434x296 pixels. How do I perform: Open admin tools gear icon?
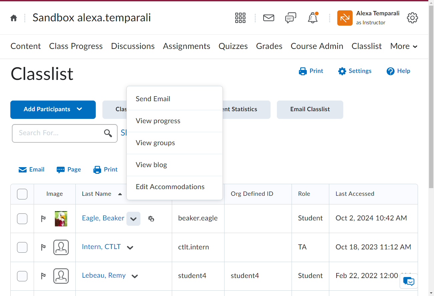tap(412, 18)
